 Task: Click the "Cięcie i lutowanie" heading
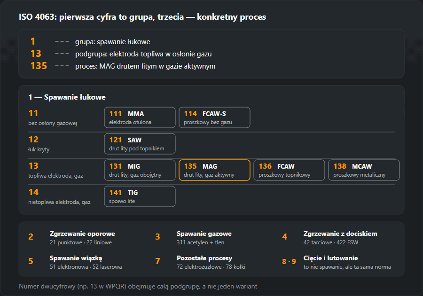pos(330,258)
